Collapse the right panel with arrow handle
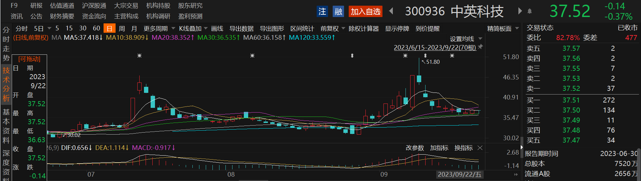This screenshot has height=181, width=641. [x=521, y=147]
